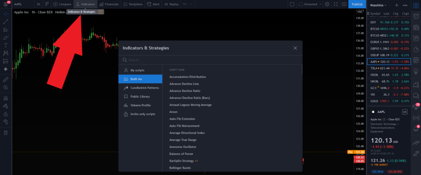Select the trend line drawing tool
This screenshot has height=175, width=421.
[5, 22]
